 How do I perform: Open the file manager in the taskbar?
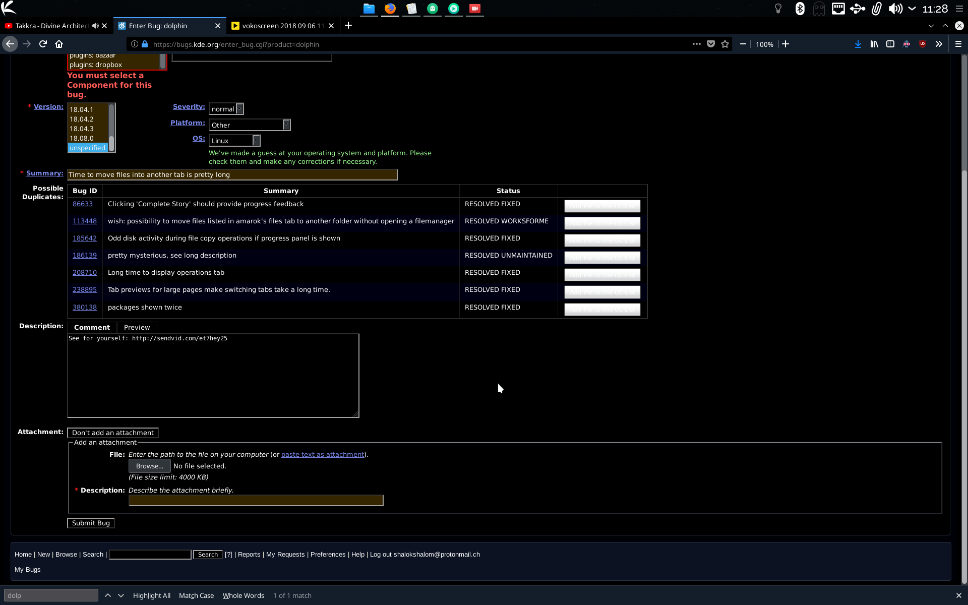pos(369,9)
